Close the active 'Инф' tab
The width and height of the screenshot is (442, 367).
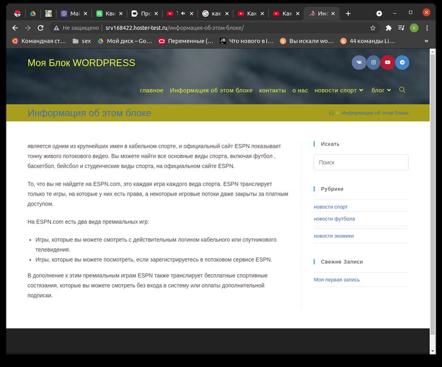pos(333,14)
